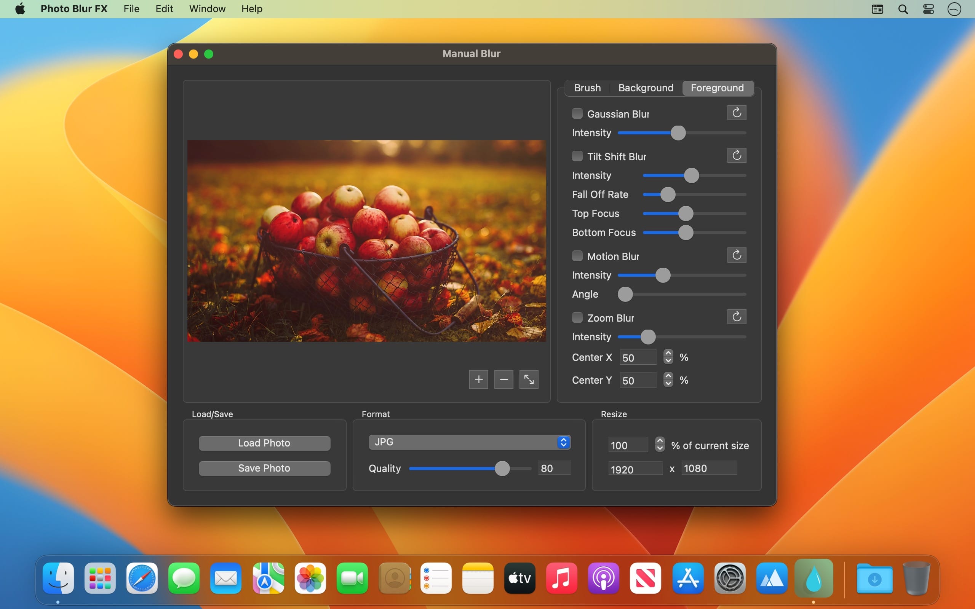Click the width field showing 1920

(x=635, y=469)
